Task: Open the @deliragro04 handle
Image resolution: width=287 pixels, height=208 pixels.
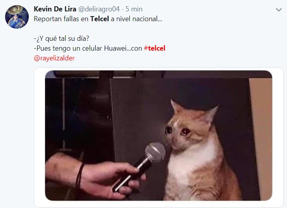Action: point(99,9)
